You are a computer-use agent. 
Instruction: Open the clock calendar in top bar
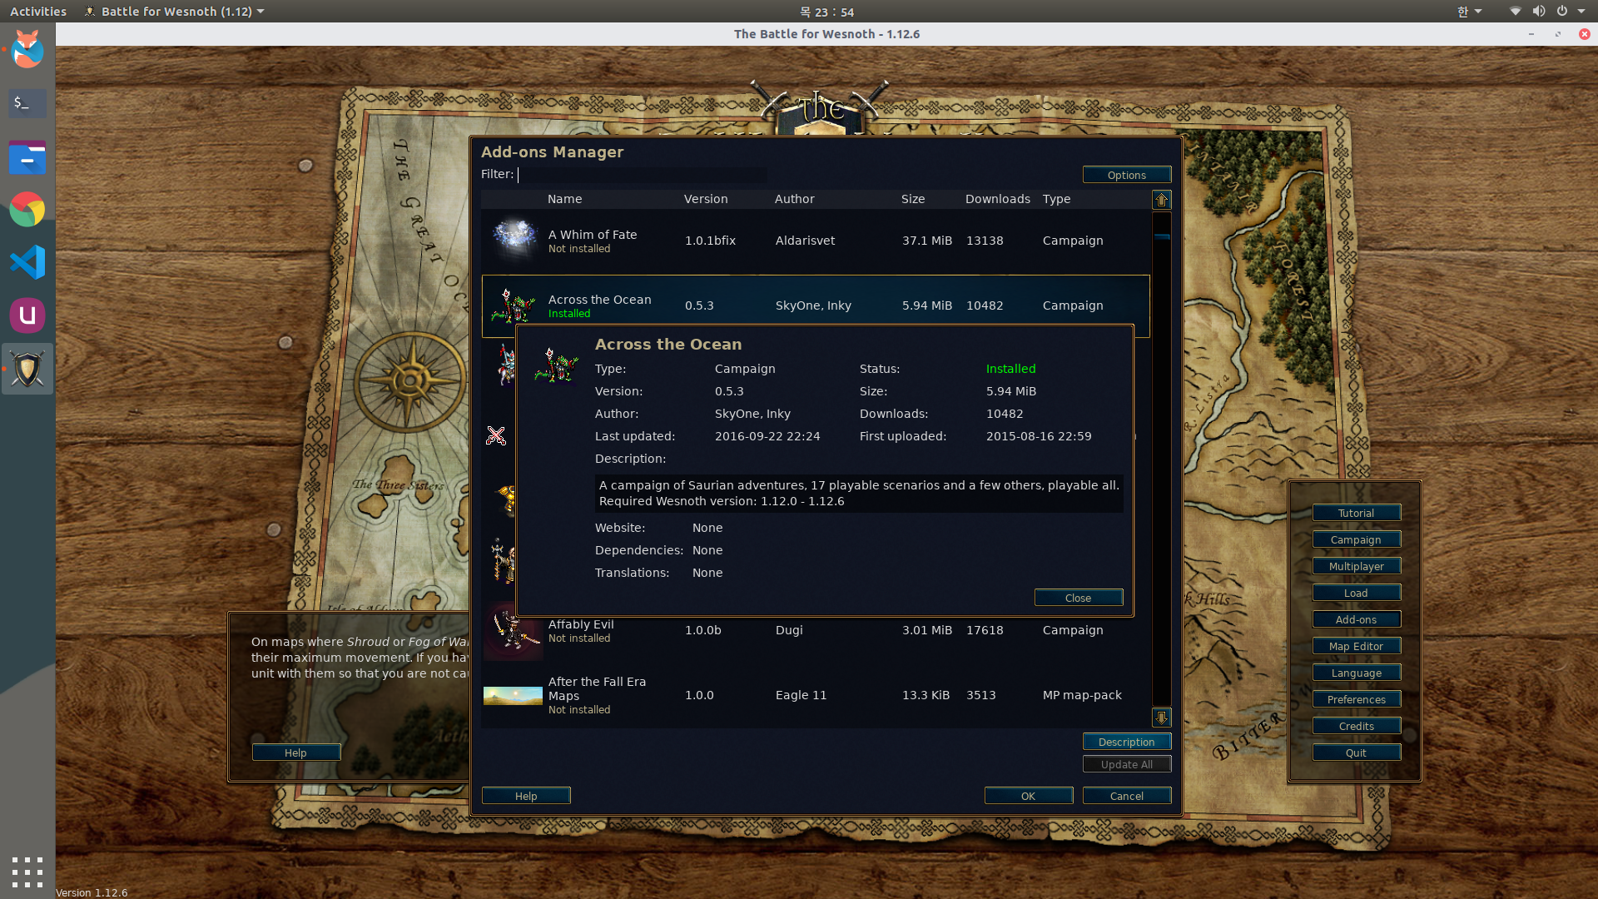point(826,11)
